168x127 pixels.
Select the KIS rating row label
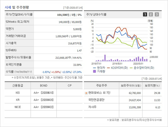point(18,93)
